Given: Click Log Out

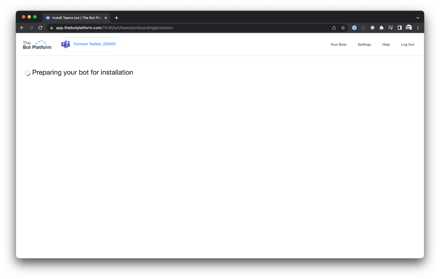Looking at the screenshot, I should [x=408, y=44].
